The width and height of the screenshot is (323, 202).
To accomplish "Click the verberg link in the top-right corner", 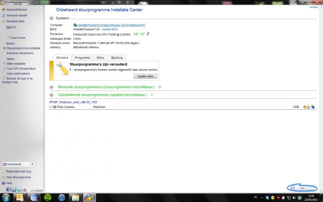I will (314, 7).
